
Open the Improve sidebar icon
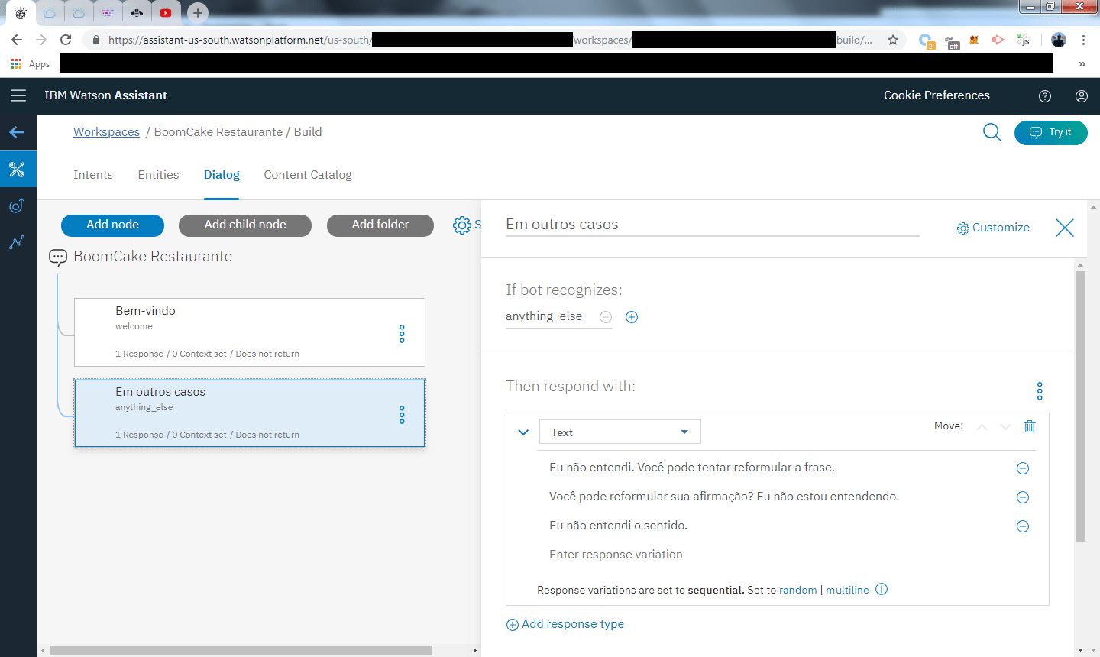coord(18,206)
